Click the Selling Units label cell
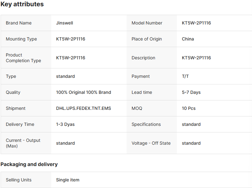This screenshot has height=188, width=252. coord(19,180)
